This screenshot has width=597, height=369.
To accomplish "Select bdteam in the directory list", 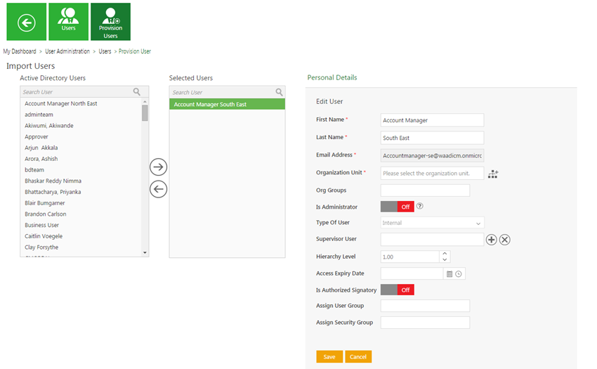I will (x=34, y=169).
